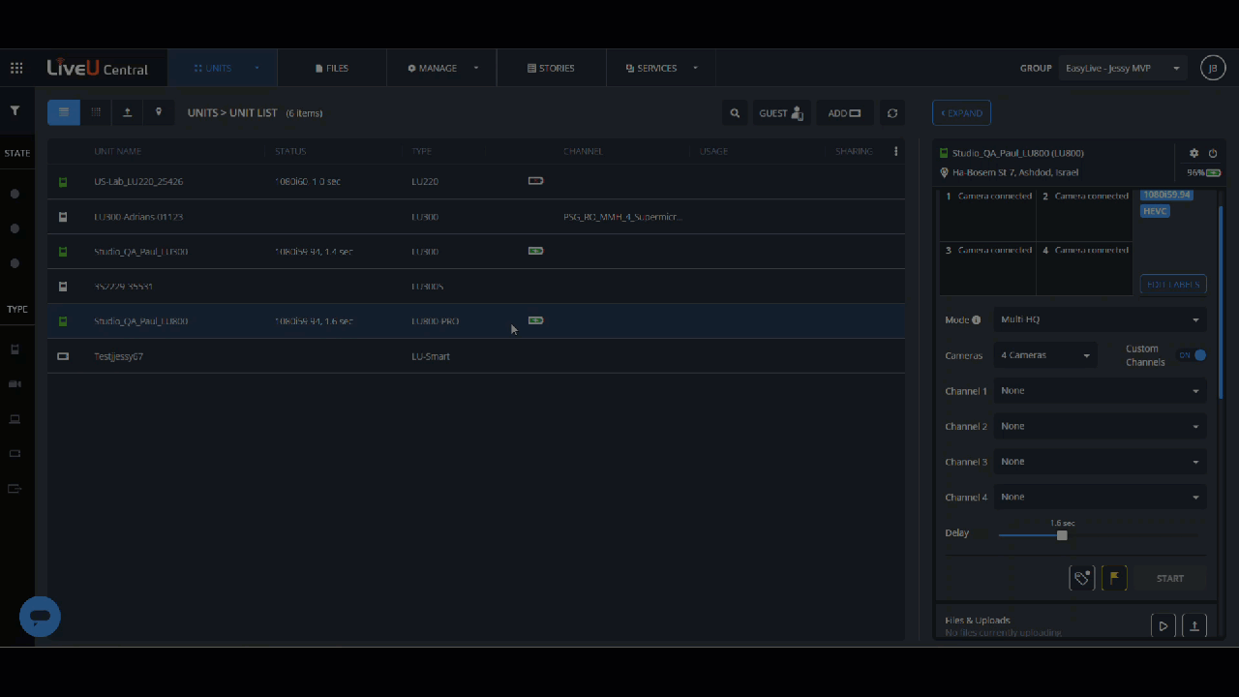This screenshot has height=697, width=1239.
Task: Click the Edit Labels button
Action: 1173,284
